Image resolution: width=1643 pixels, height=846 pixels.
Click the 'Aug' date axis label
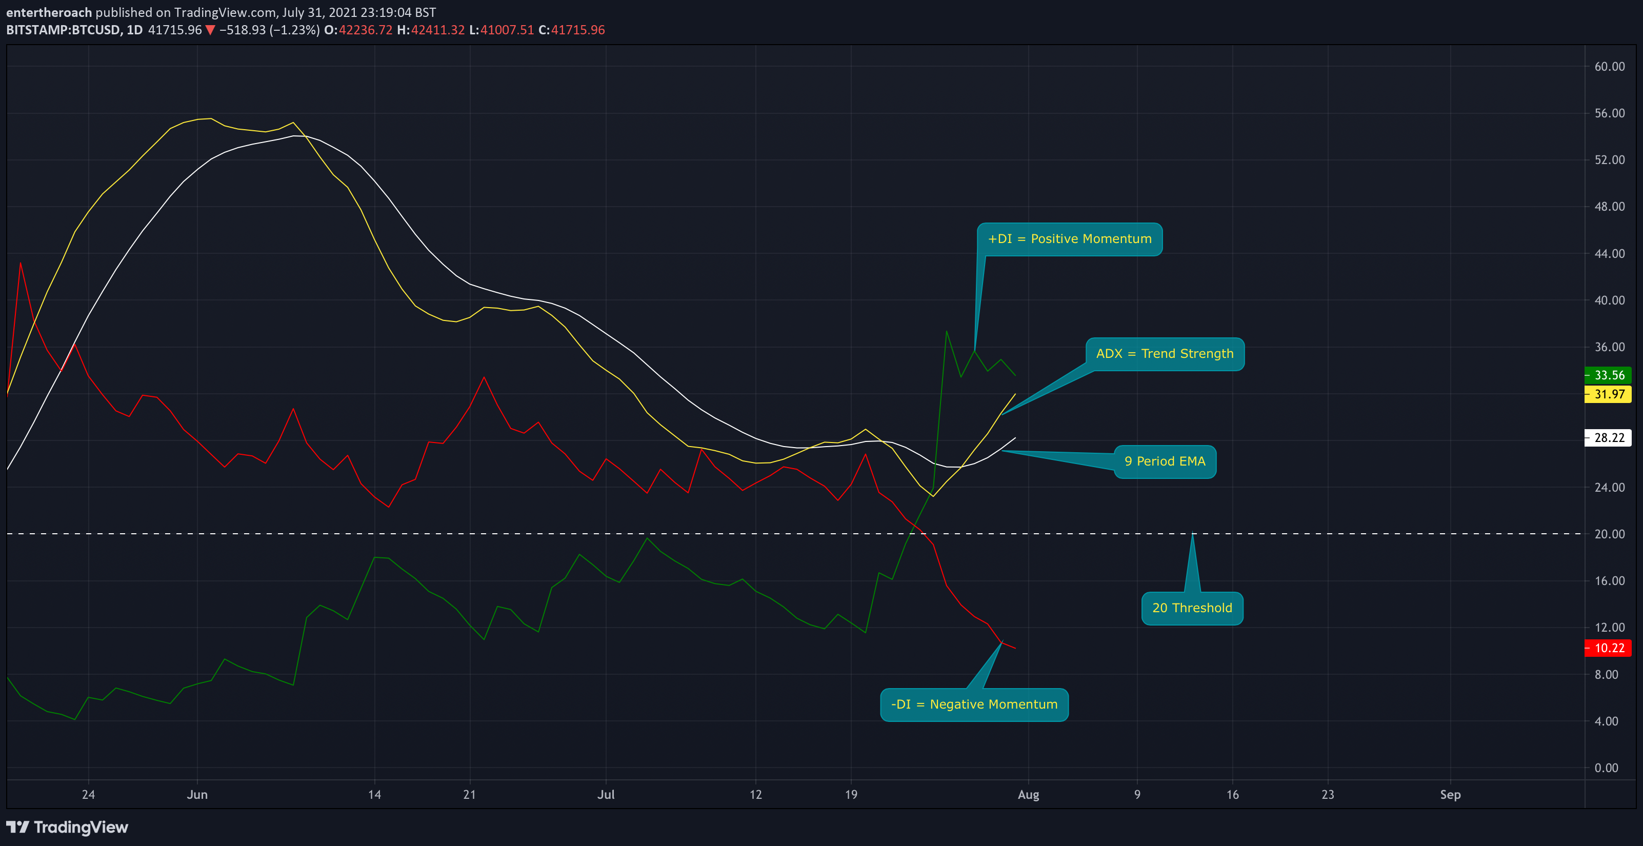pos(1028,794)
